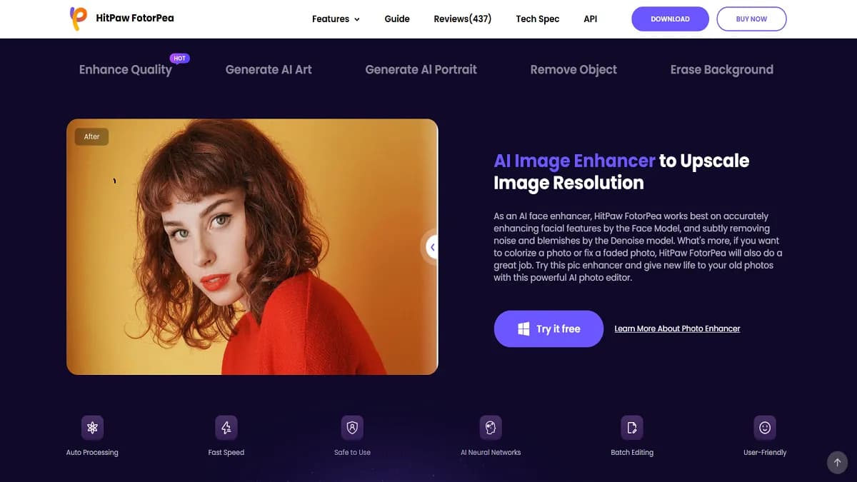Open the Guide menu item
The width and height of the screenshot is (857, 482).
click(397, 19)
